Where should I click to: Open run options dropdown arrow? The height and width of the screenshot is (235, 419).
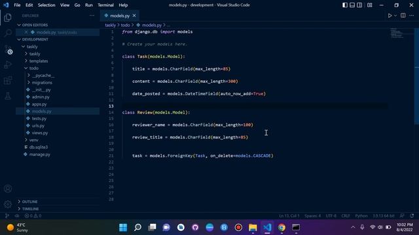coord(395,16)
